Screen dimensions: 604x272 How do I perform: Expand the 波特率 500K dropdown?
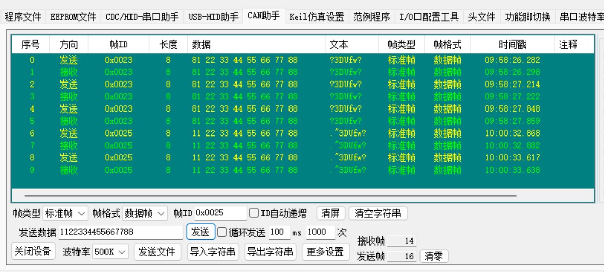pyautogui.click(x=110, y=252)
